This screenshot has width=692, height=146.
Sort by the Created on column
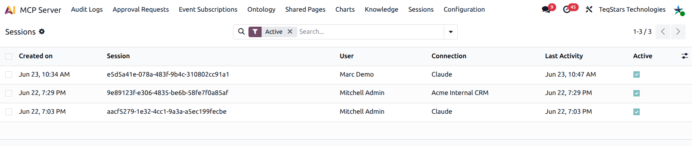pyautogui.click(x=36, y=56)
